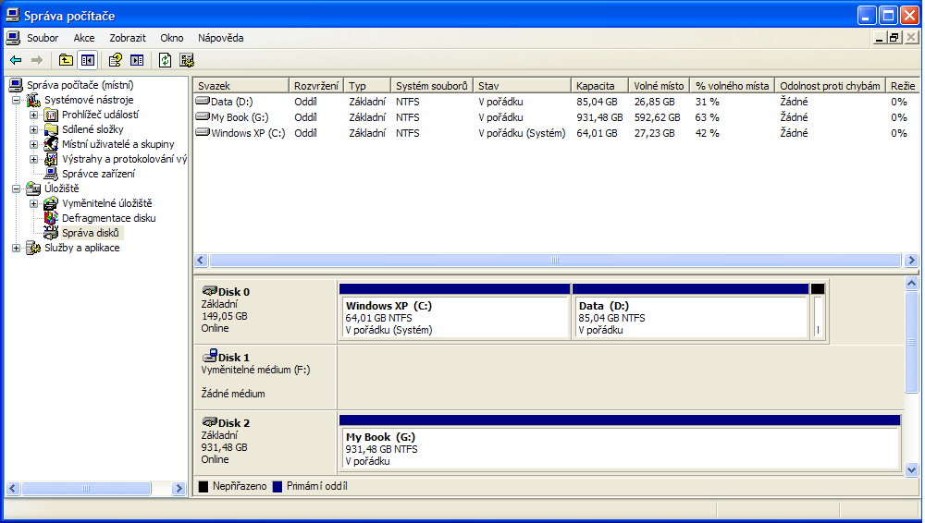Open the Akce menu
This screenshot has width=925, height=523.
pos(84,38)
